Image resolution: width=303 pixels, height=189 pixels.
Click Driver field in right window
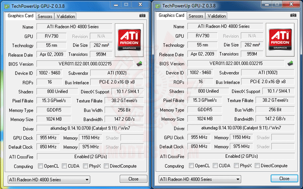(241, 128)
